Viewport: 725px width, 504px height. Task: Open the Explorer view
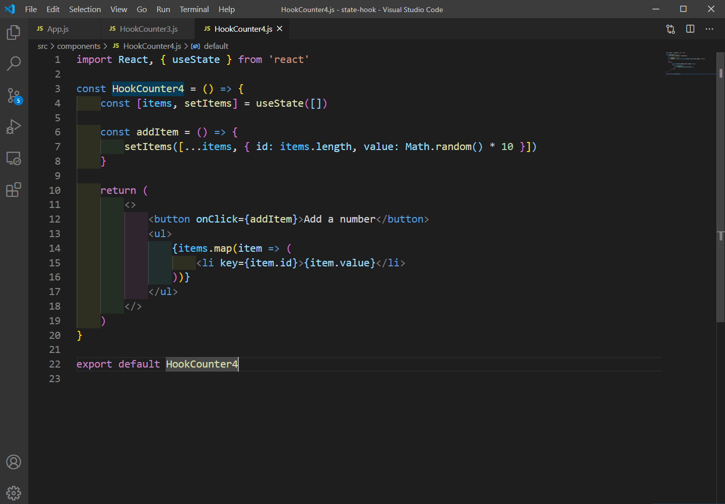tap(14, 33)
